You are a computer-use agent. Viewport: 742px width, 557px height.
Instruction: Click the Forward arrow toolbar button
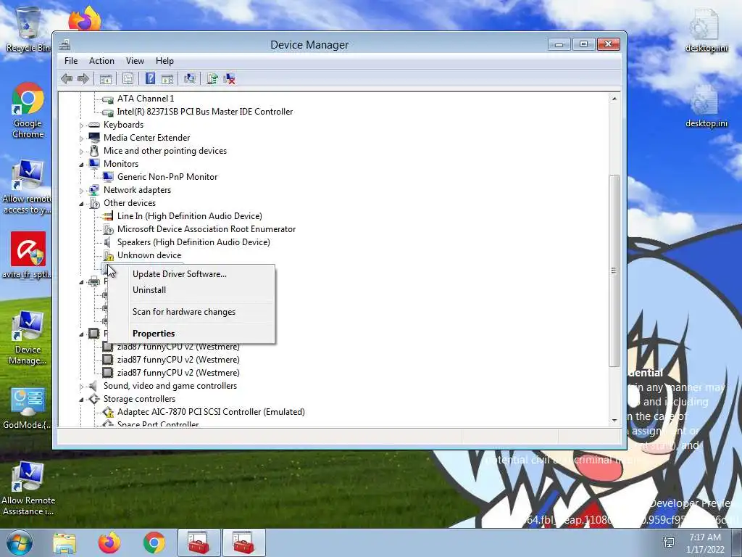[x=83, y=78]
